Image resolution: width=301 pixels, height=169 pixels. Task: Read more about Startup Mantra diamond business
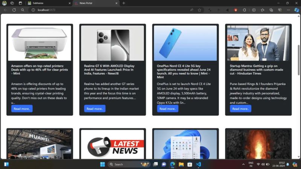pyautogui.click(x=240, y=109)
